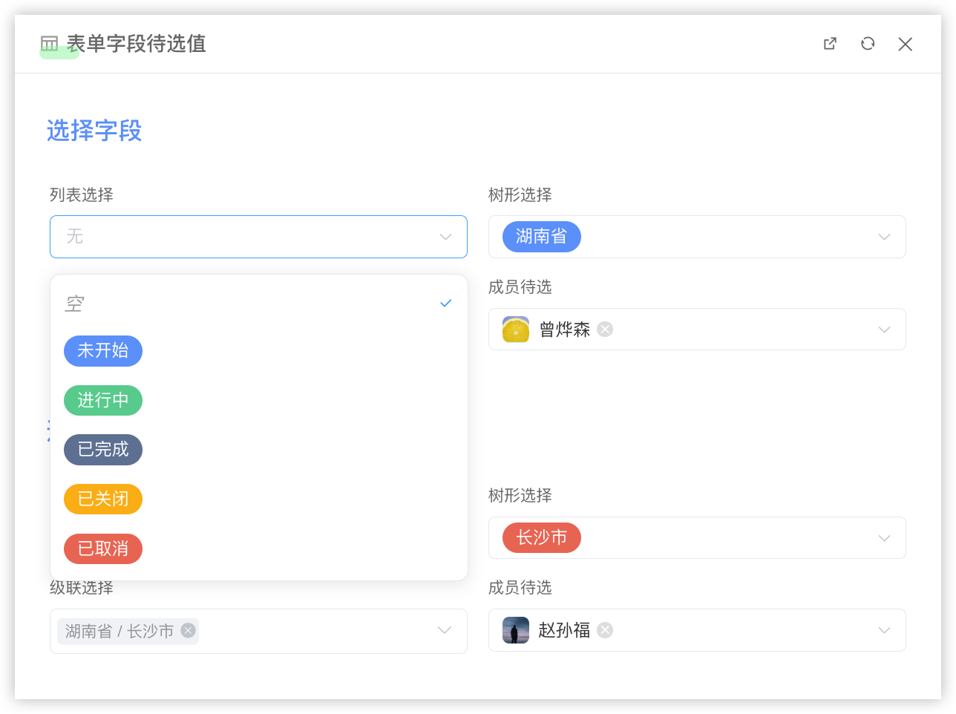Open dialog in new window icon

(830, 44)
